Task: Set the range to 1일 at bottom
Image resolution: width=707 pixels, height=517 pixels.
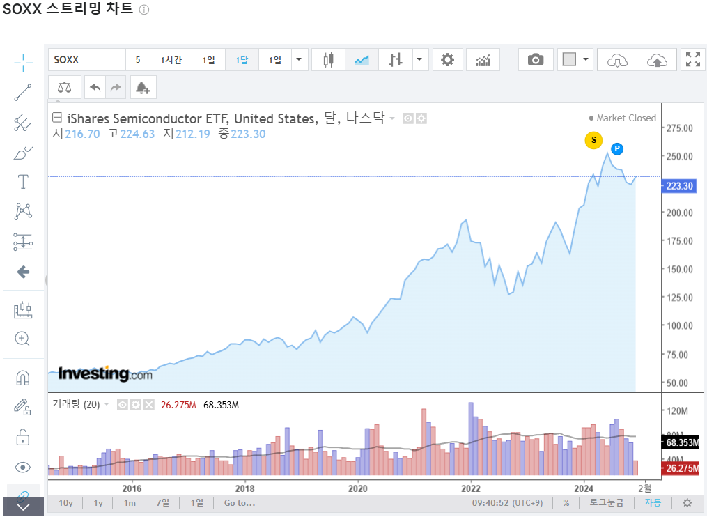Action: point(197,502)
